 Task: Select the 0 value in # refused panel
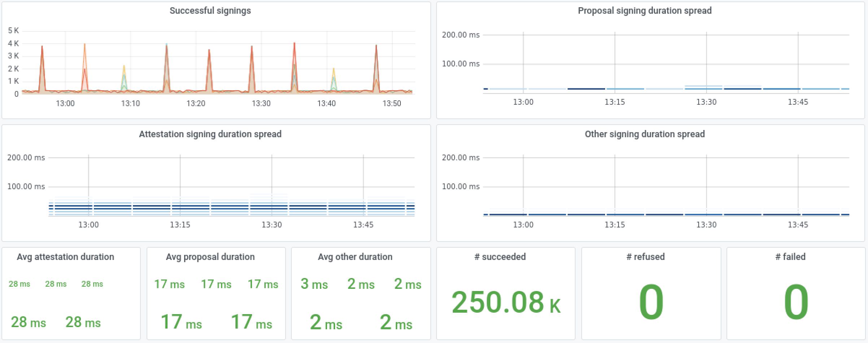coord(651,302)
